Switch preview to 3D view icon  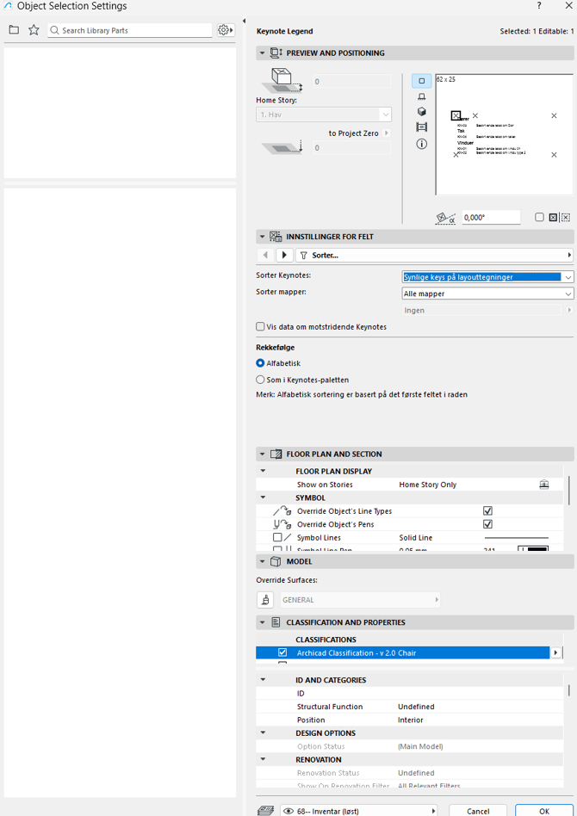pos(421,112)
